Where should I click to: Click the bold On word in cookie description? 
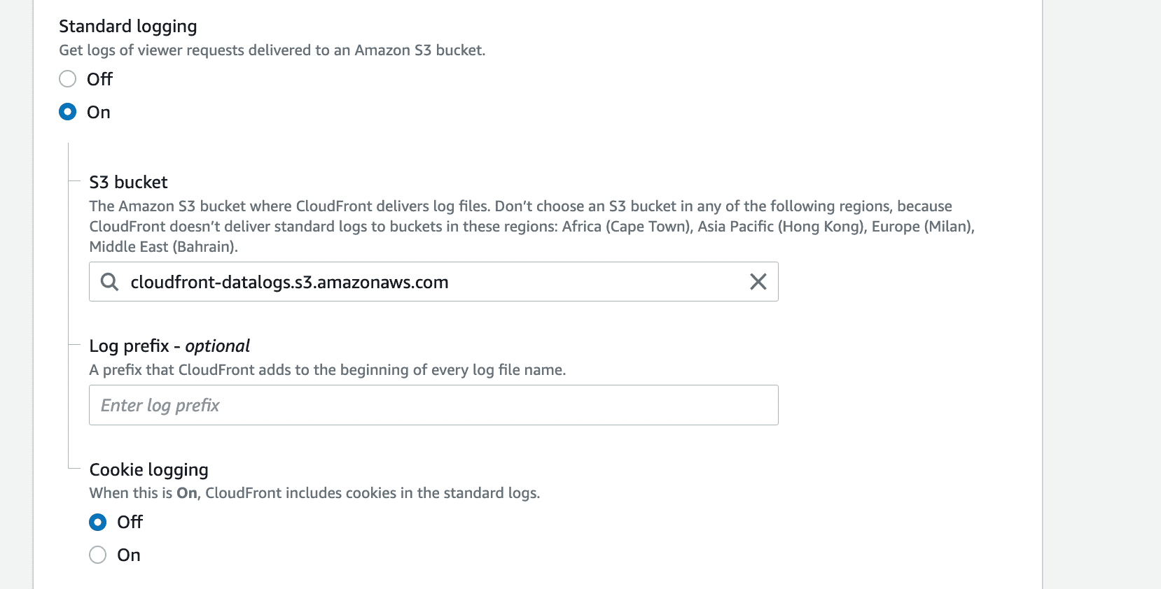tap(187, 493)
